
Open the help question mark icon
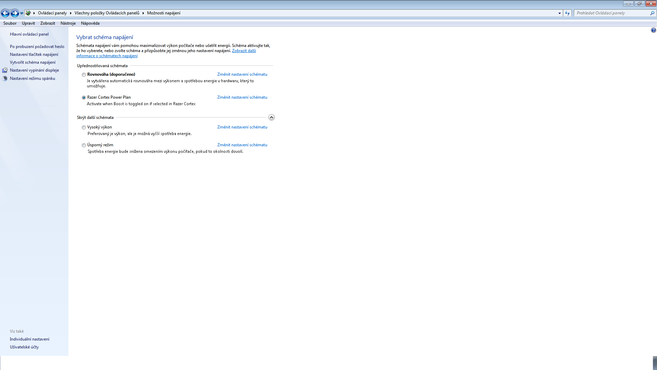click(x=653, y=30)
